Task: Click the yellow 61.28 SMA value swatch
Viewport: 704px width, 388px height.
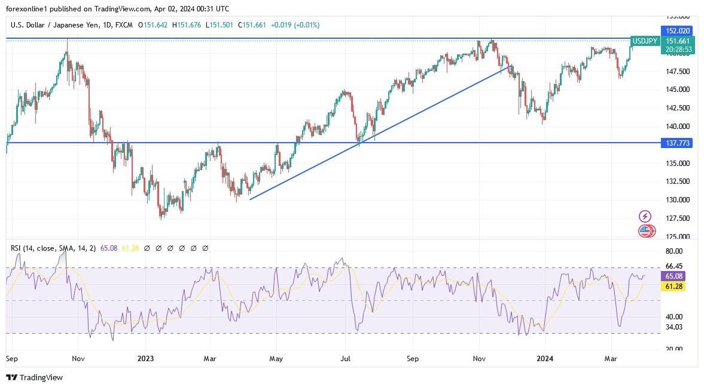Action: point(675,287)
